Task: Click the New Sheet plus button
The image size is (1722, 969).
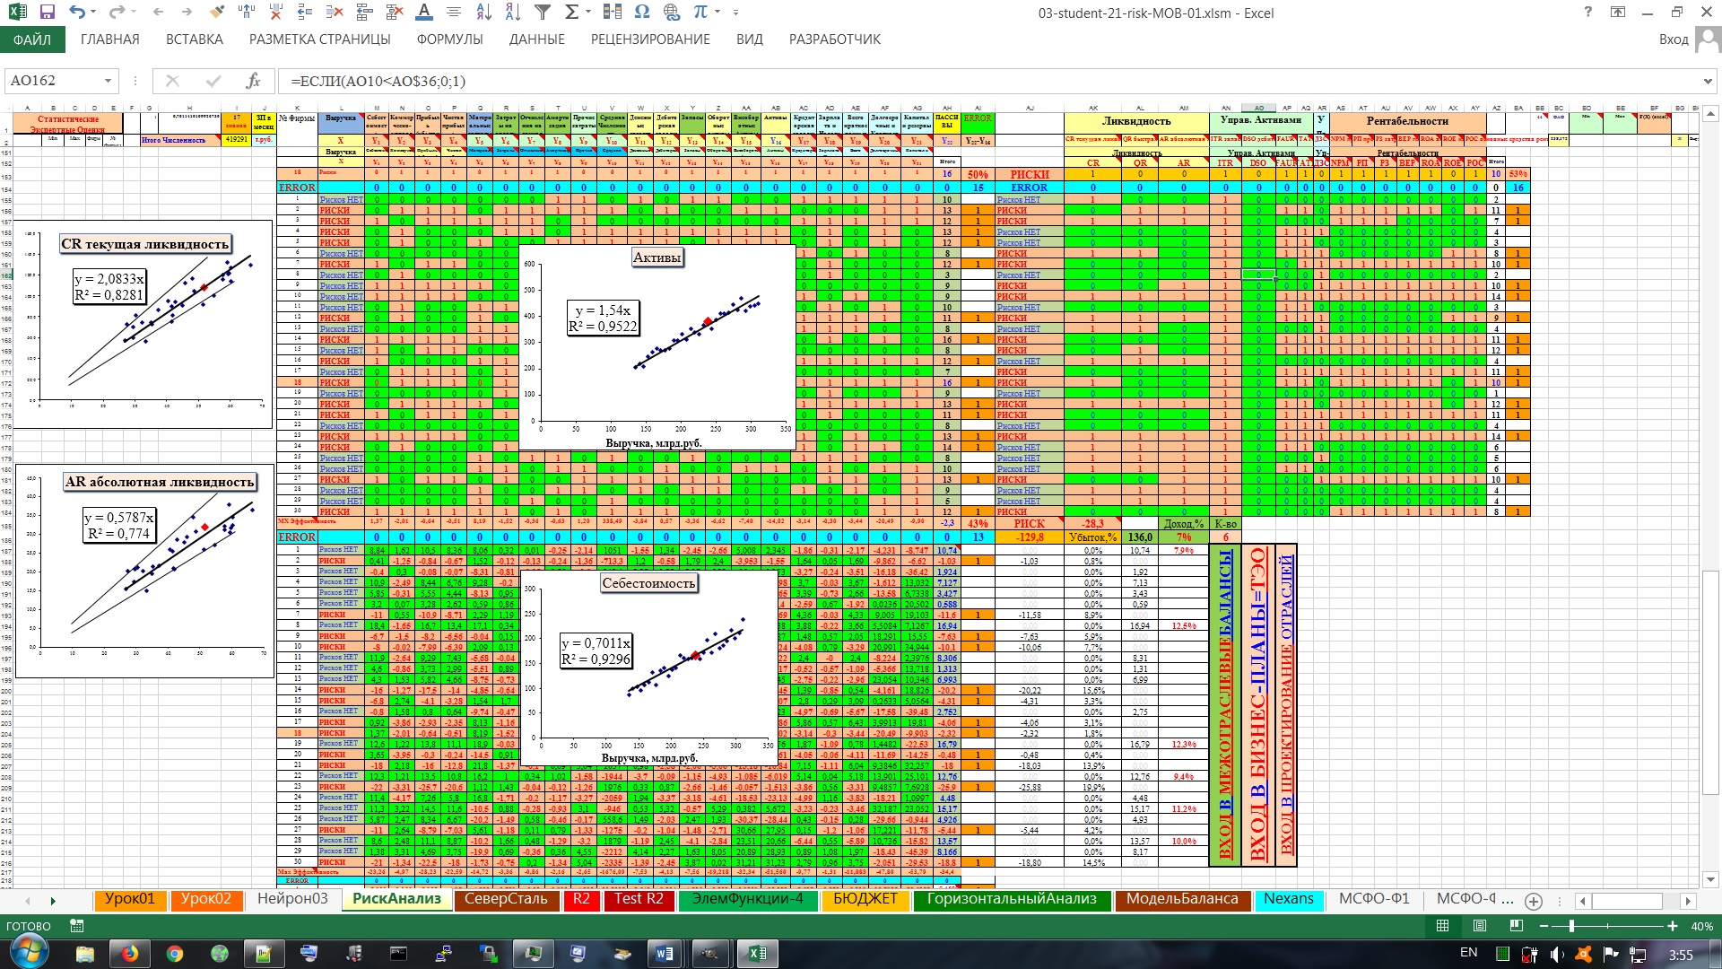Action: 1534,901
